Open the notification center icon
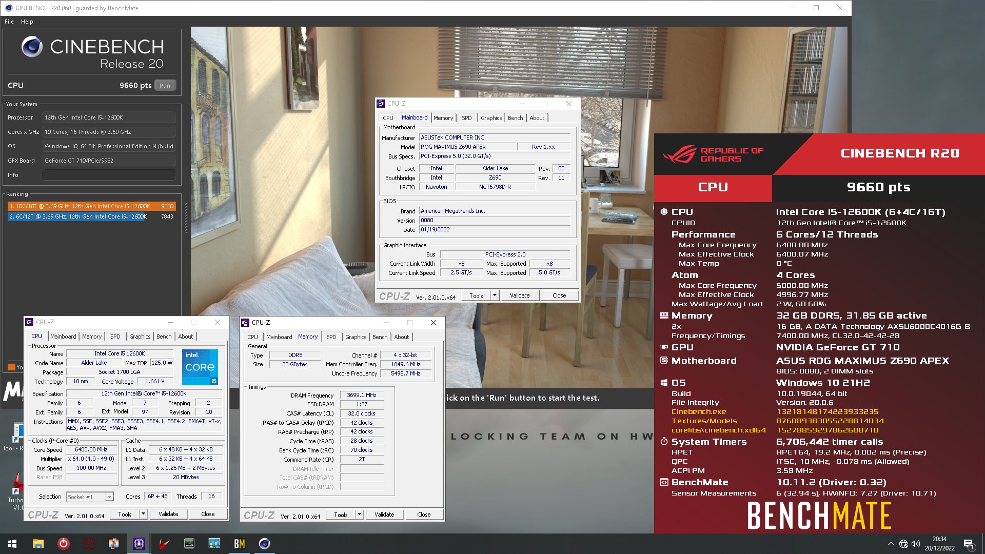 [x=969, y=544]
